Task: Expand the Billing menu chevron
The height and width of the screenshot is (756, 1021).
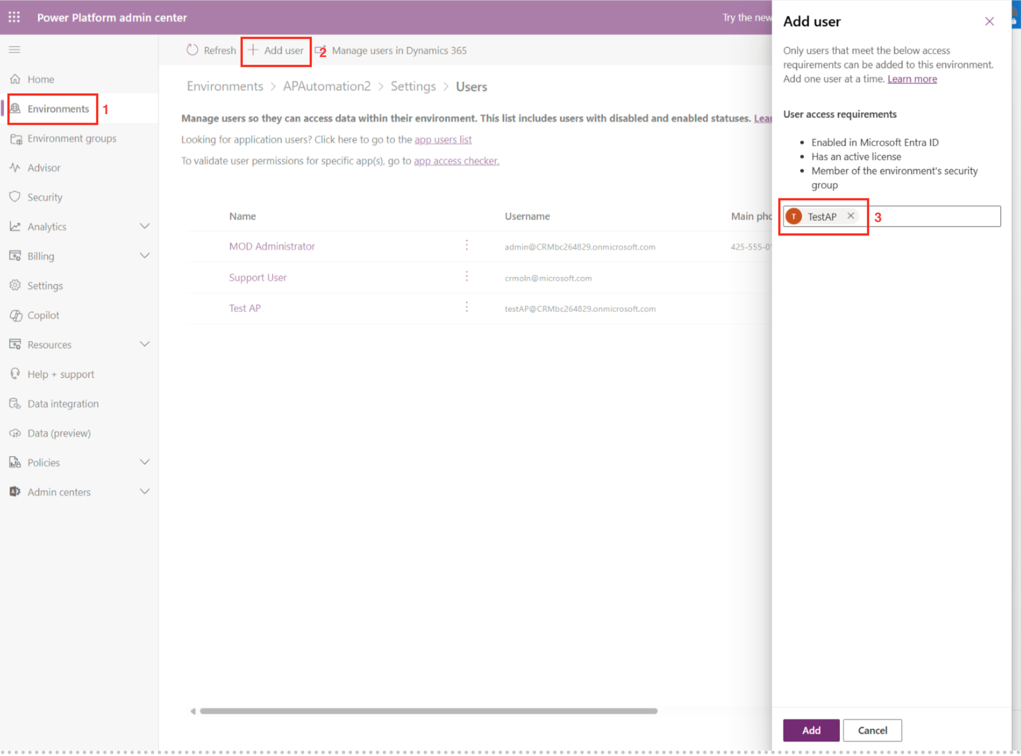Action: [x=144, y=255]
